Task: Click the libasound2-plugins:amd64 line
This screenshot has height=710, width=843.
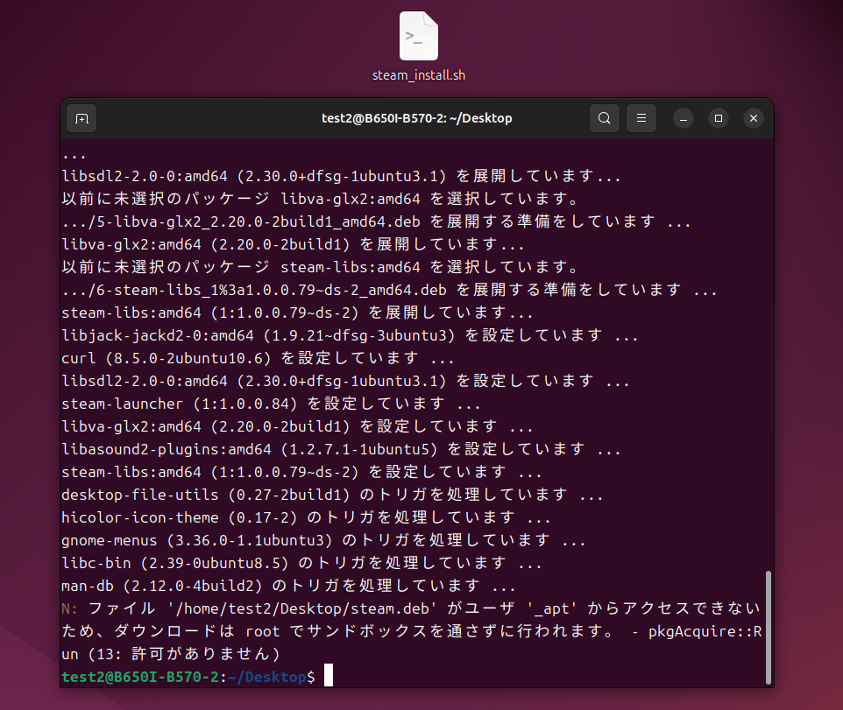Action: click(x=342, y=449)
